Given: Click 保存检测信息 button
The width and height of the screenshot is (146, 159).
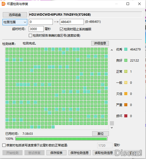Looking at the screenshot, I should [x=80, y=153].
